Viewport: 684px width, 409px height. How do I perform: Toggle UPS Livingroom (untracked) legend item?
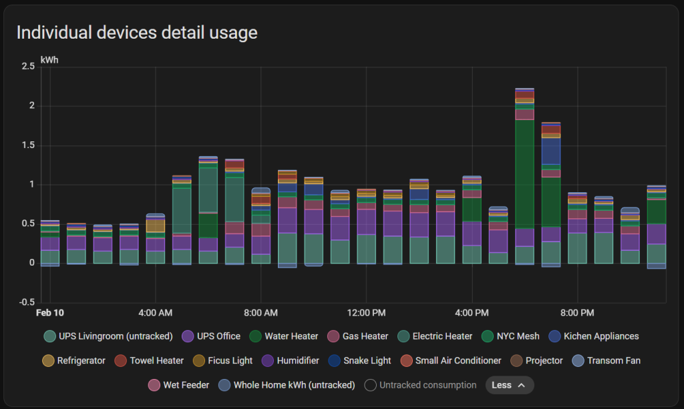(x=108, y=336)
